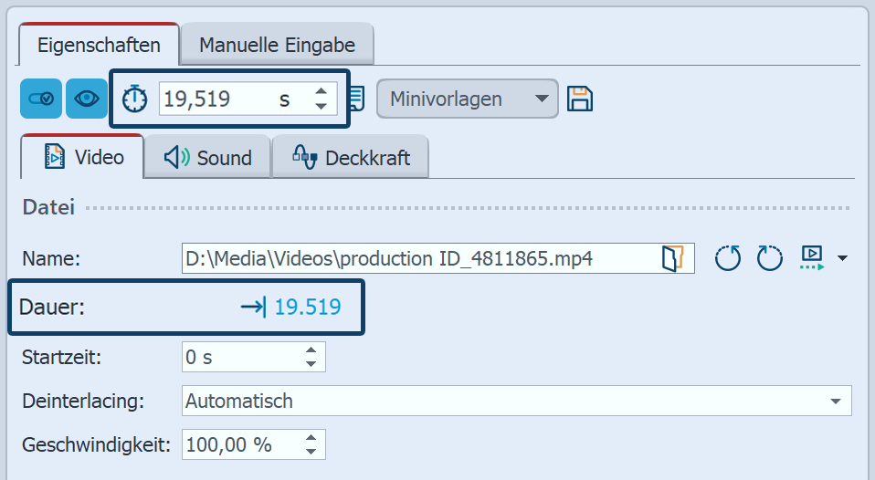Select the Eigenschaften tab
The image size is (875, 480).
99,45
